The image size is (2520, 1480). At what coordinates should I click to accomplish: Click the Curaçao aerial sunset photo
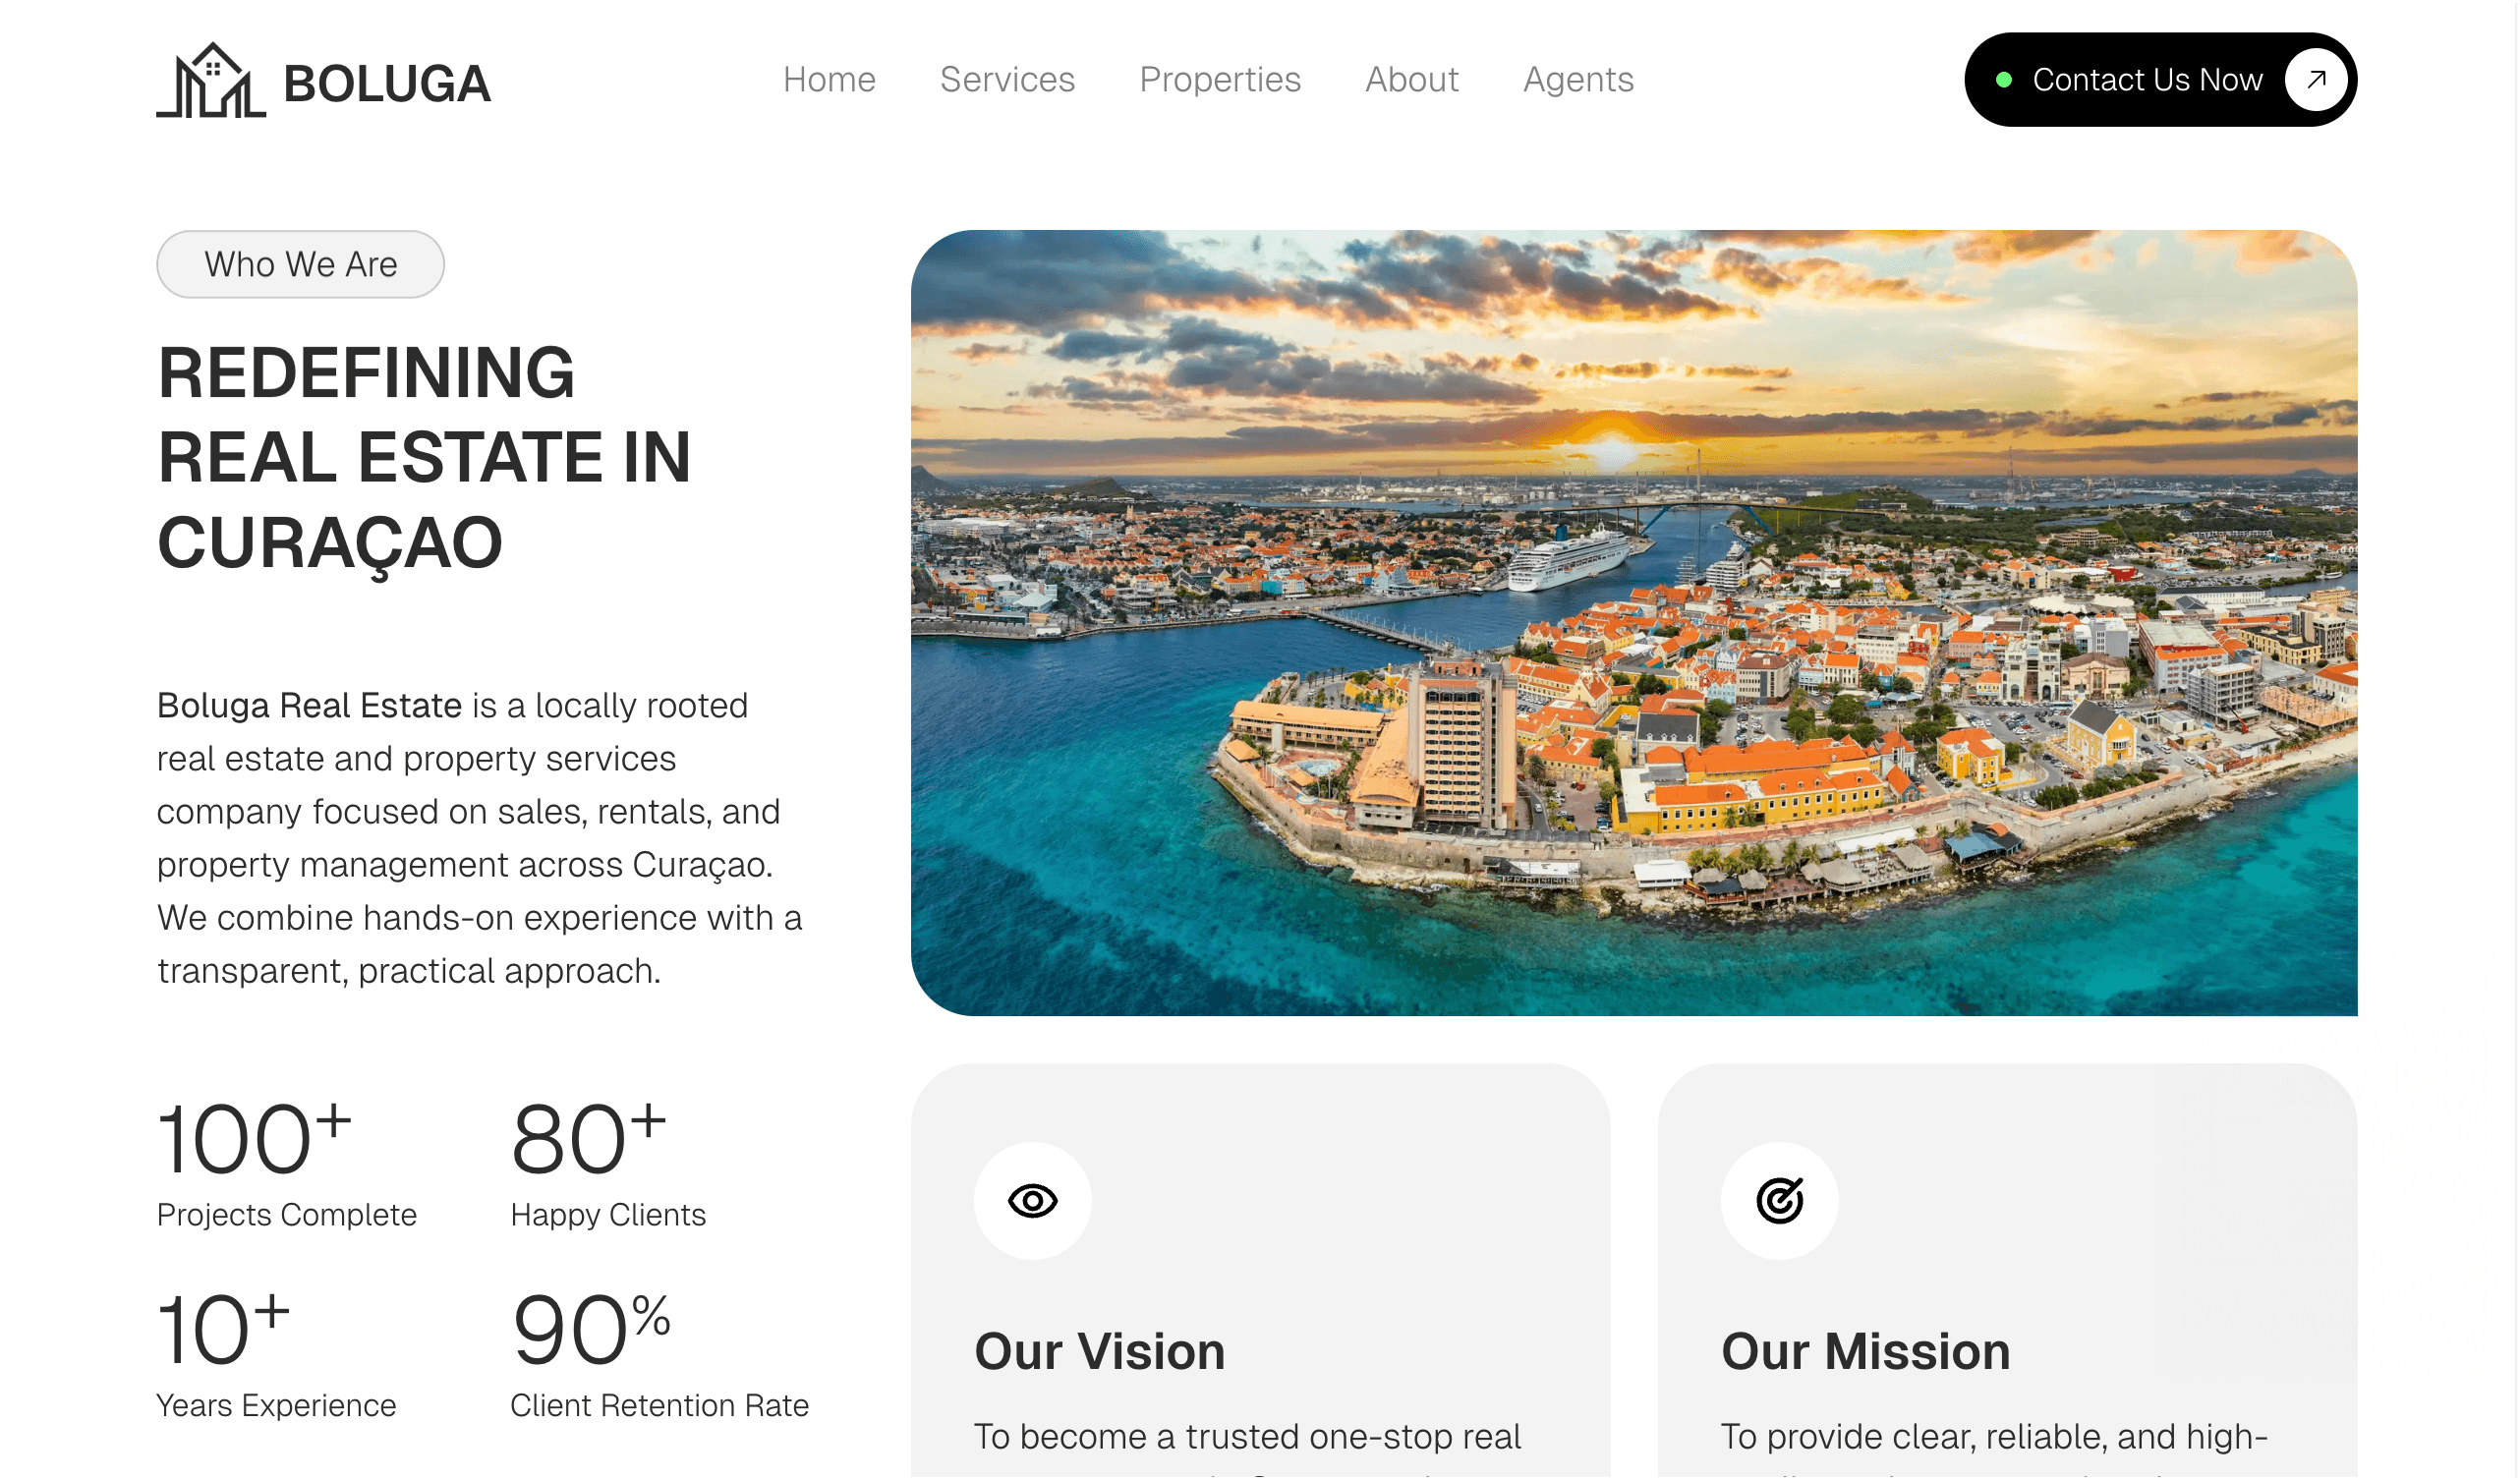[x=1635, y=624]
